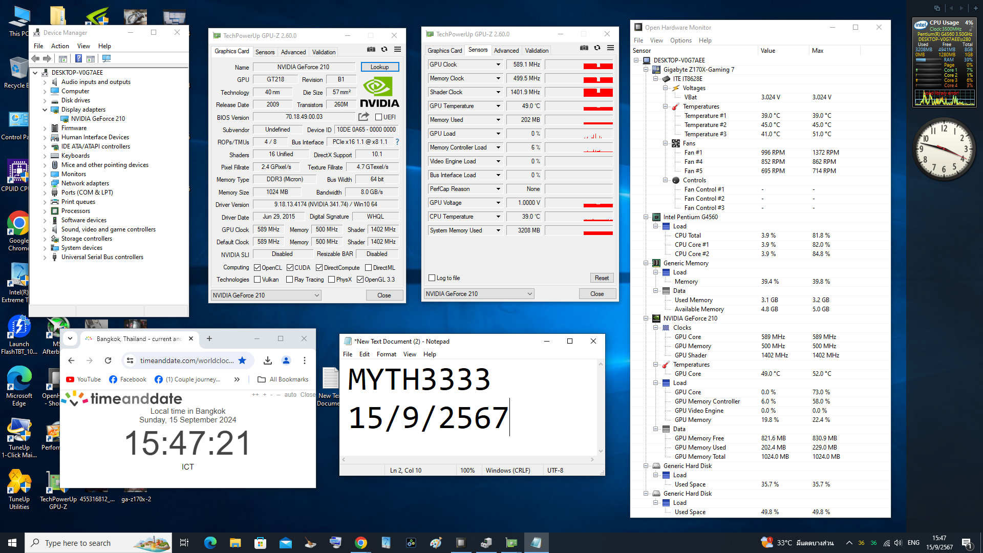
Task: Open the PerfCap Reason sensor dropdown
Action: 498,189
